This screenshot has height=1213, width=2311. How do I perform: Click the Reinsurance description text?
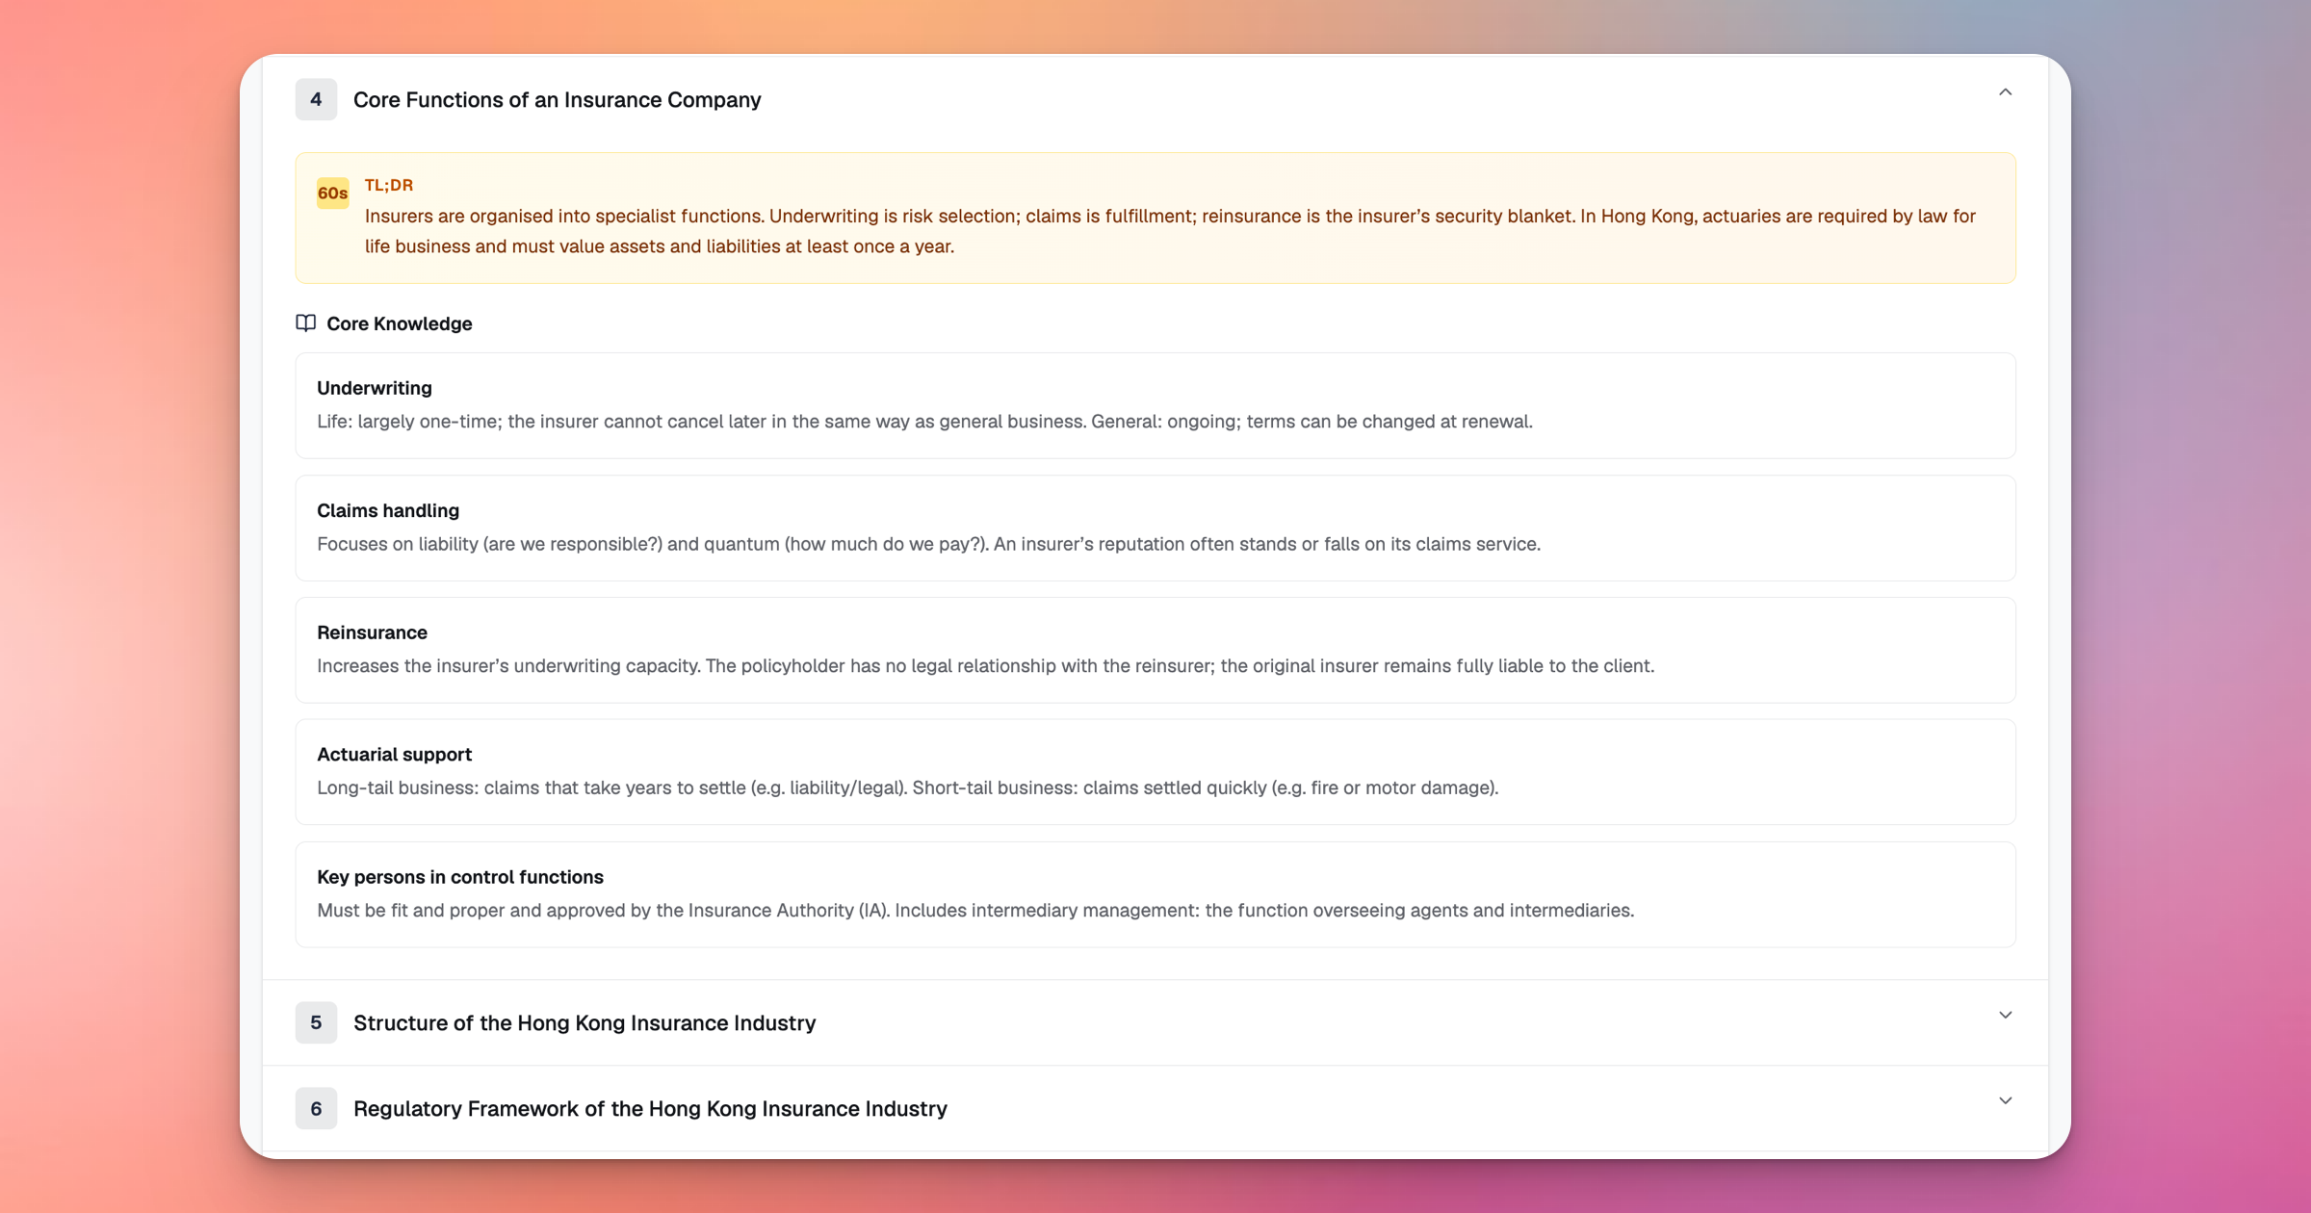tap(985, 666)
